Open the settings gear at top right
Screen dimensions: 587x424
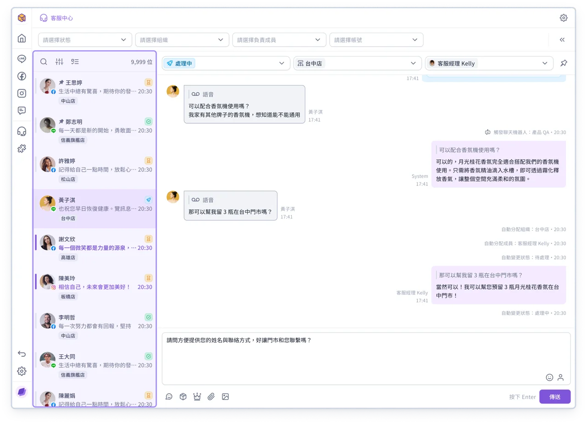click(x=564, y=18)
